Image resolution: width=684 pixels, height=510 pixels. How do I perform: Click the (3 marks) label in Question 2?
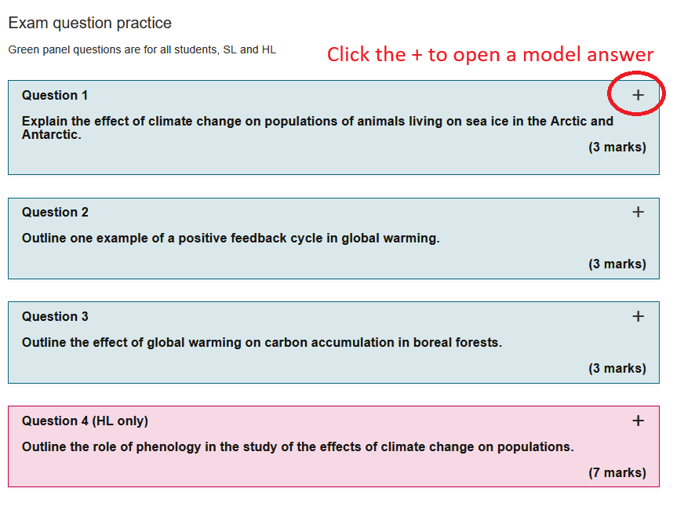tap(617, 264)
